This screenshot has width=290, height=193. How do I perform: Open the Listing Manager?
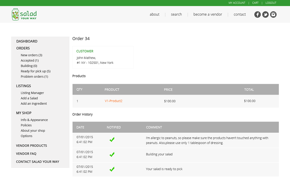32,93
